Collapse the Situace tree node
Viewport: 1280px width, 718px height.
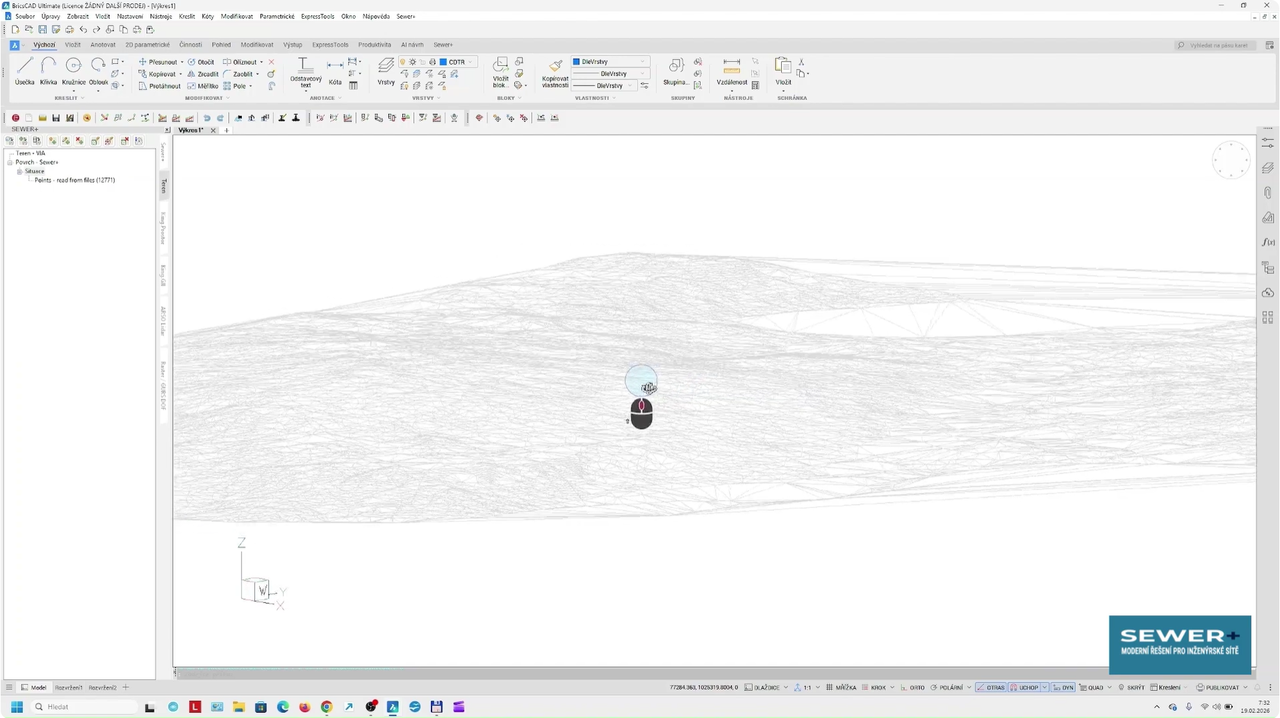(19, 172)
